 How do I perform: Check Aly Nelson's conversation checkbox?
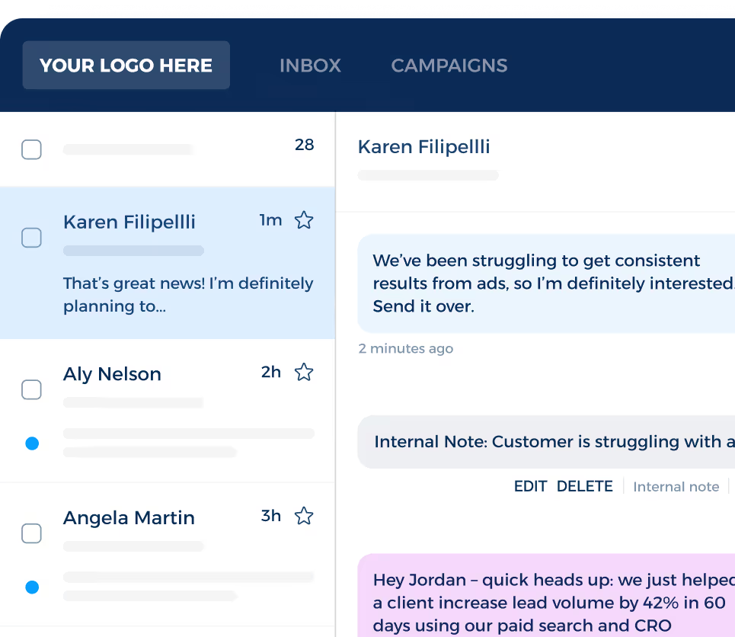point(31,389)
